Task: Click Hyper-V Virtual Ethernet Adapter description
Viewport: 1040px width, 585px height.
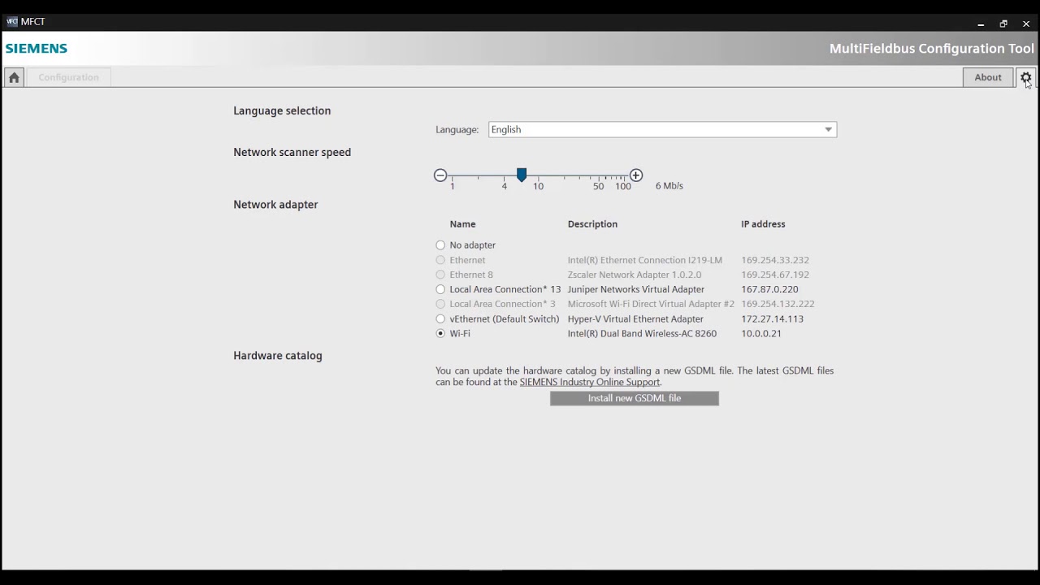Action: (x=635, y=319)
